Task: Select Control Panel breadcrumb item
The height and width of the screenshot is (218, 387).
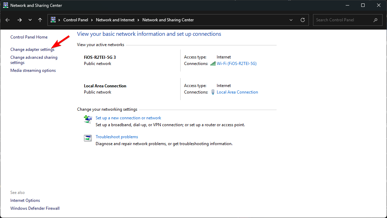Action: 76,20
